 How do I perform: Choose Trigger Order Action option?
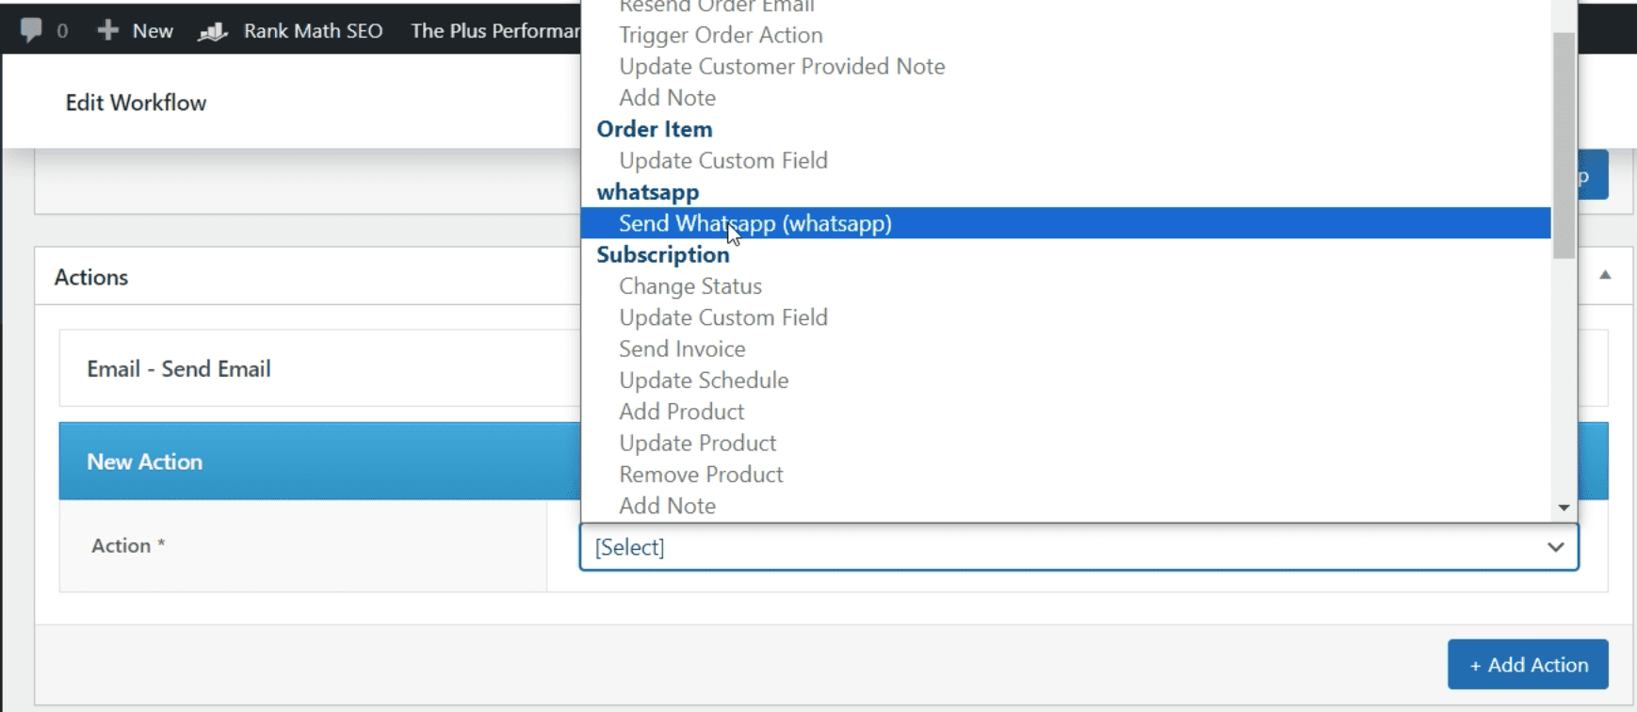pyautogui.click(x=721, y=35)
